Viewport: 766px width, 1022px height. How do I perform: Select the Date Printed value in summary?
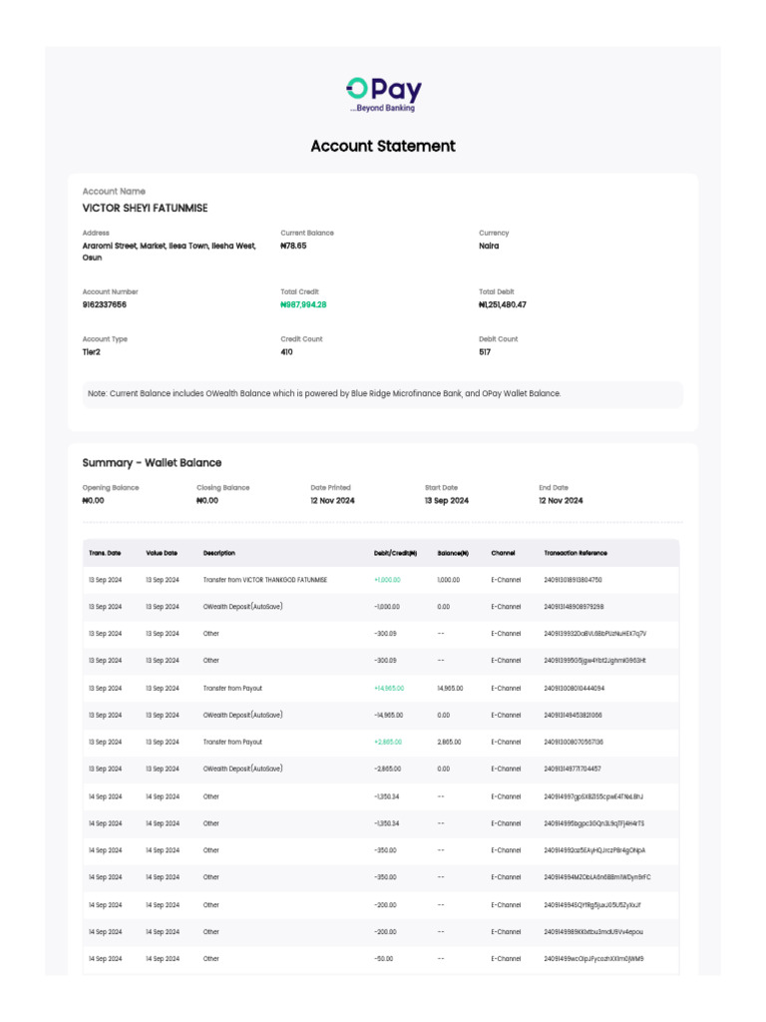[332, 500]
